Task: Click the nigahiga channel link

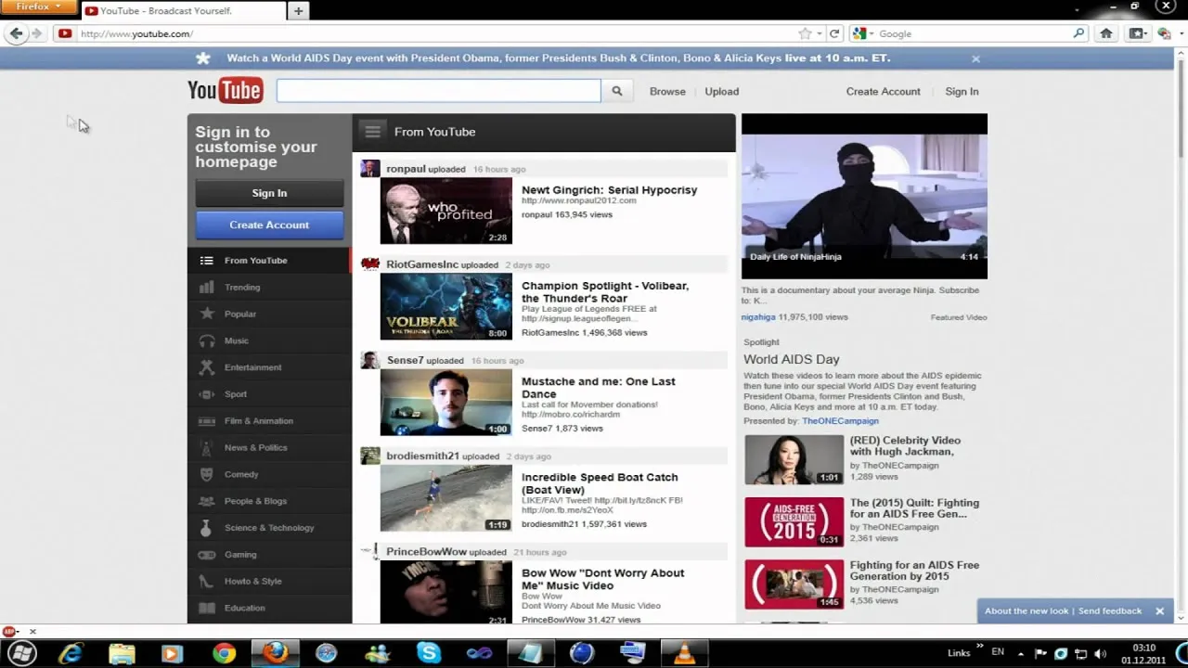Action: point(758,317)
